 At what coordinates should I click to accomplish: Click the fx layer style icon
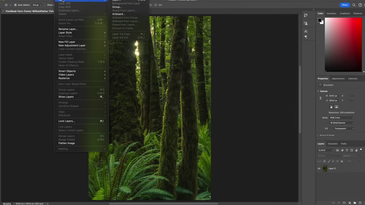(x=339, y=203)
